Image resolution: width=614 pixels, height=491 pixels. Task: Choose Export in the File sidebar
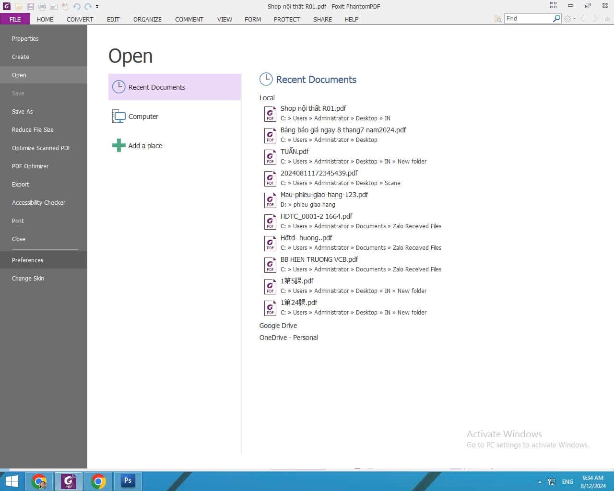(44, 185)
